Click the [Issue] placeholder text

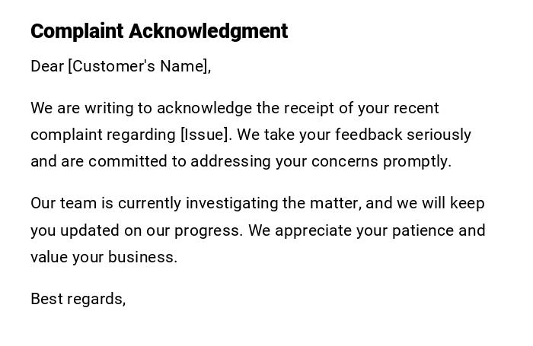pyautogui.click(x=204, y=135)
